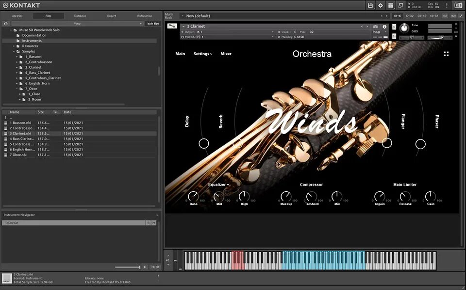This screenshot has height=290, width=466.
Task: Open the MIDI Ch dropdown
Action: pyautogui.click(x=228, y=37)
